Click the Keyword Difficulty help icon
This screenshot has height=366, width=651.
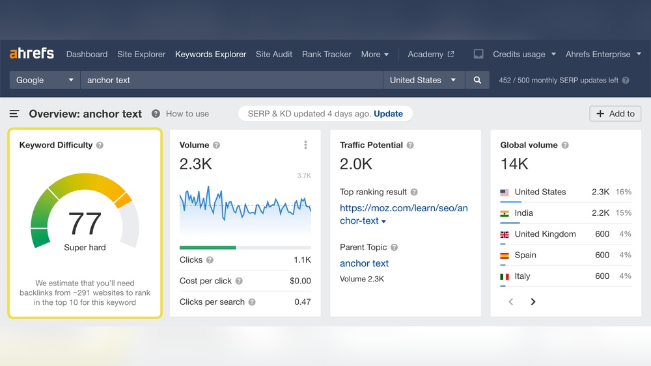[x=100, y=145]
